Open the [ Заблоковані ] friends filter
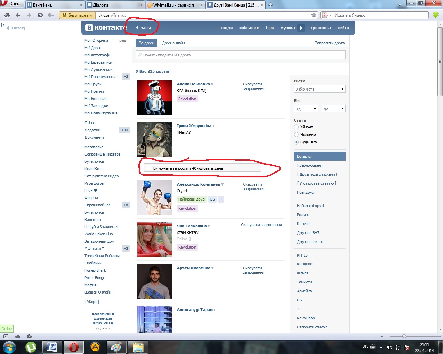 [310, 165]
